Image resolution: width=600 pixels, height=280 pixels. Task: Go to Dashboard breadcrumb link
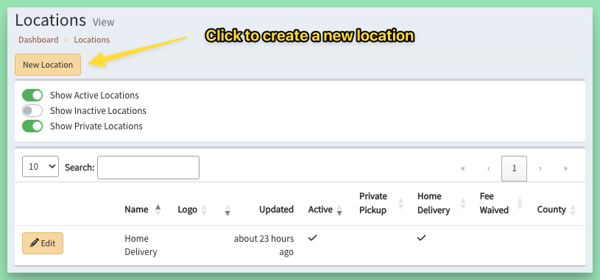click(38, 40)
